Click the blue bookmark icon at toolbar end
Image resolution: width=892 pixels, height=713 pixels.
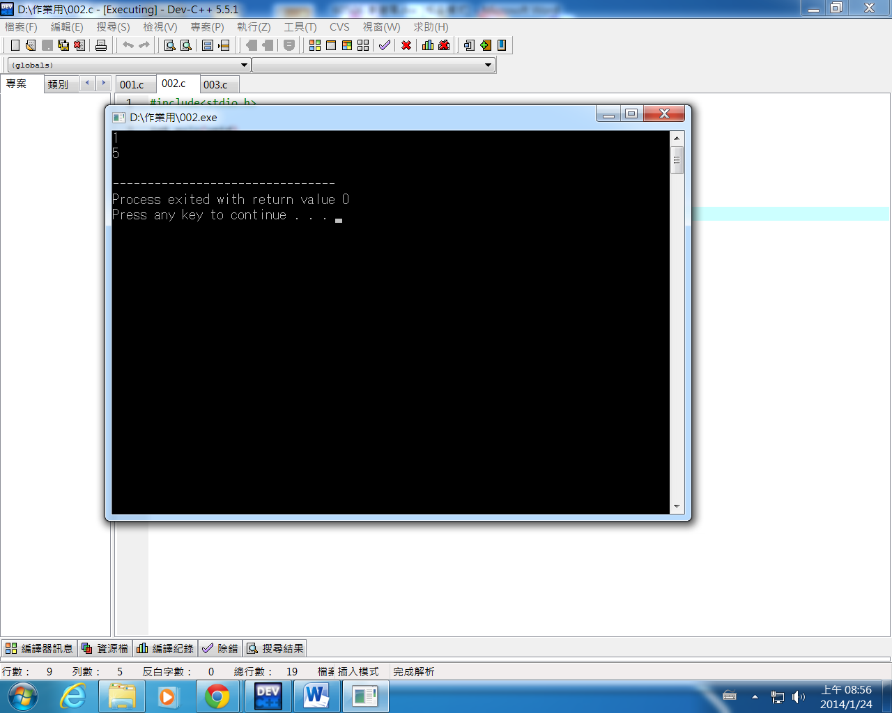(x=502, y=45)
